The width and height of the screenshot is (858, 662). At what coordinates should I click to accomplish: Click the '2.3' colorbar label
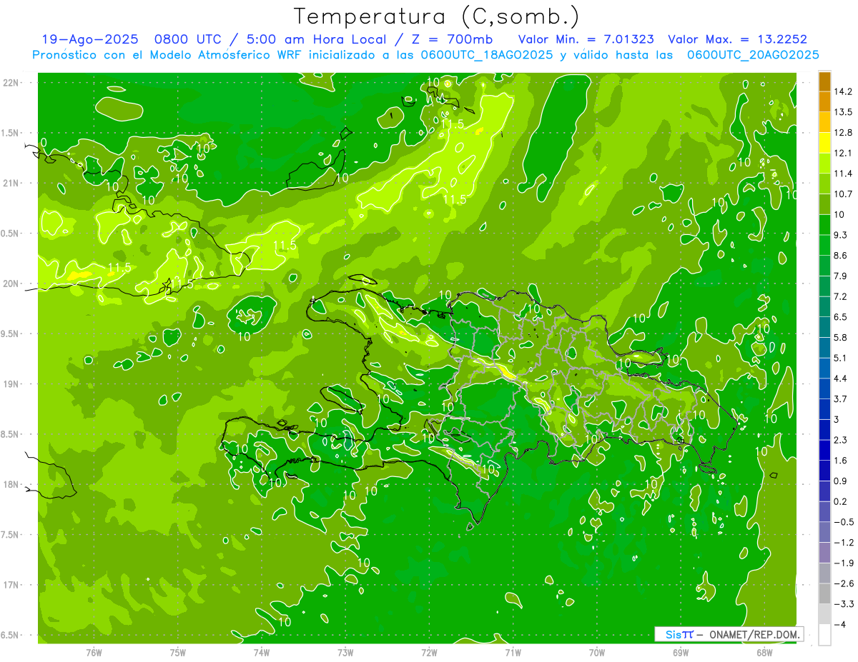841,440
